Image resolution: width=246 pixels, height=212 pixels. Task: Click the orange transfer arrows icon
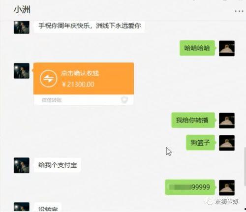(49, 79)
